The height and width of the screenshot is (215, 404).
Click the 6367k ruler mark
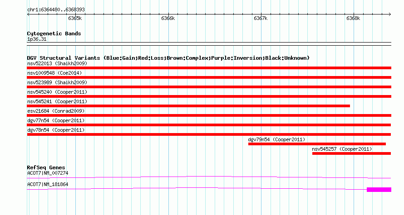point(261,18)
